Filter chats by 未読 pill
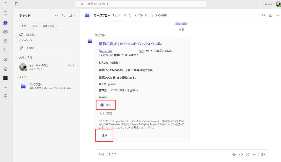281x162 pixels. 24,26
